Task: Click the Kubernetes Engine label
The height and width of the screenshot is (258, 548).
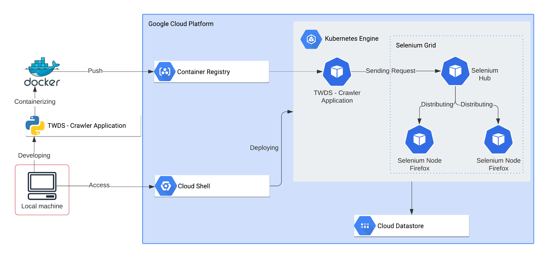Action: click(x=352, y=39)
